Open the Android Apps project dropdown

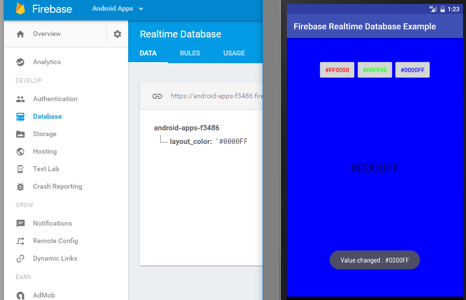point(117,9)
